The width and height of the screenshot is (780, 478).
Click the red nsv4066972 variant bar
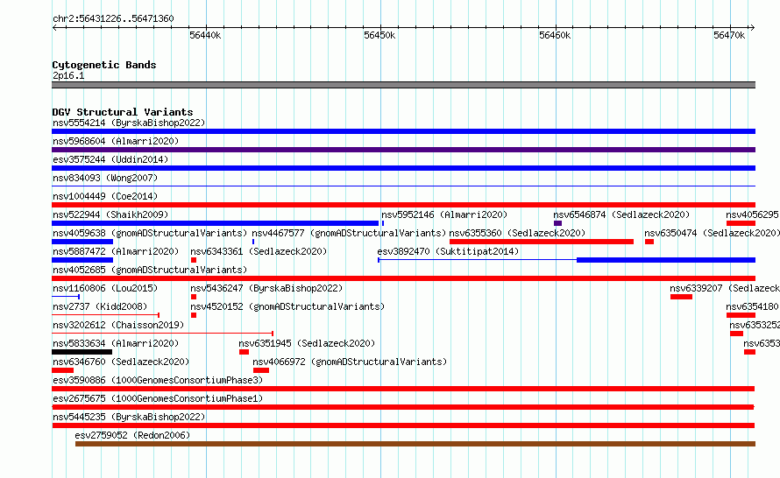pyautogui.click(x=261, y=370)
